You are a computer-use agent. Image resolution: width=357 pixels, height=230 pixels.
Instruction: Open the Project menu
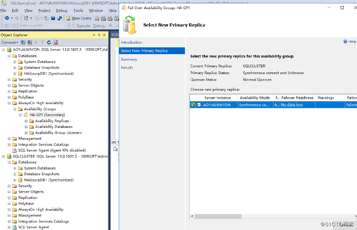[44, 10]
